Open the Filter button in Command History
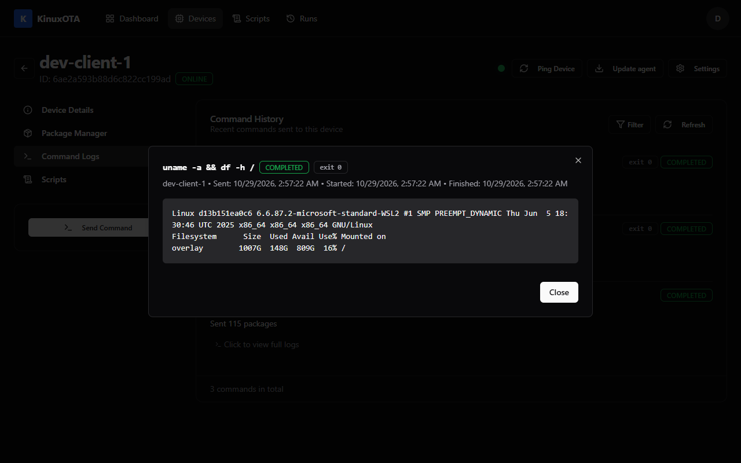The height and width of the screenshot is (463, 741). [x=630, y=124]
